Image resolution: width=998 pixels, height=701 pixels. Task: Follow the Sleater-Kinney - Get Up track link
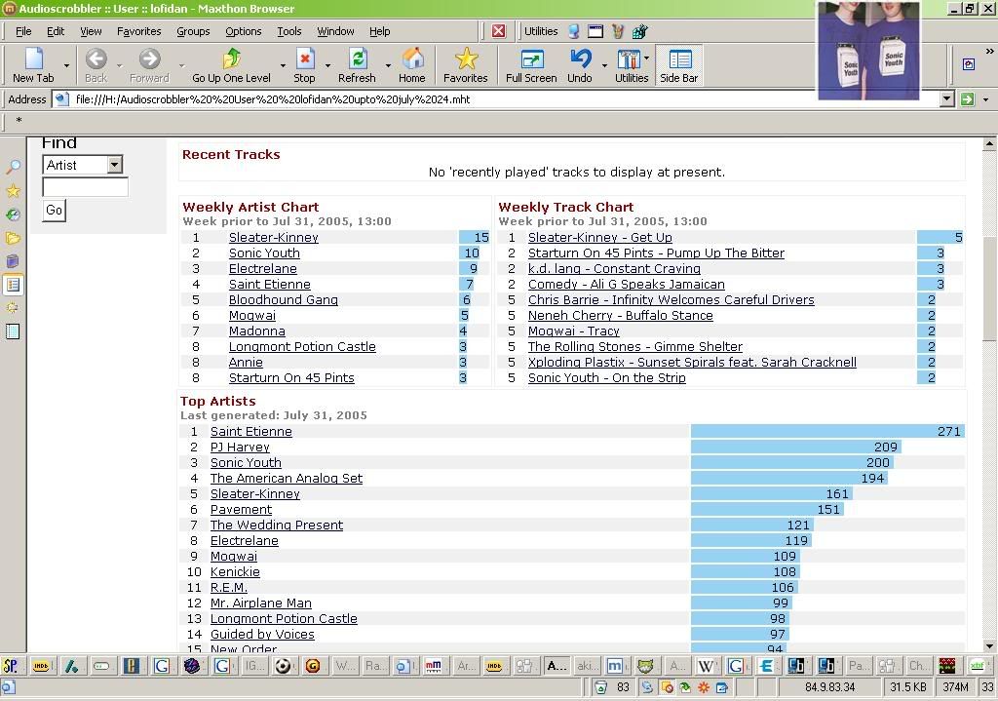tap(599, 238)
